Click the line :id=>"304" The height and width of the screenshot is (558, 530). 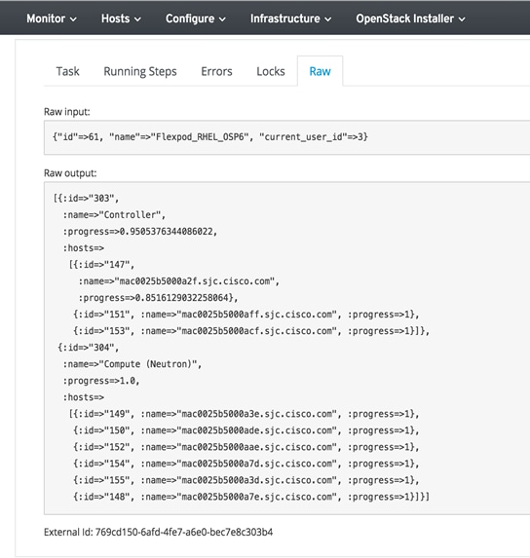(x=89, y=348)
